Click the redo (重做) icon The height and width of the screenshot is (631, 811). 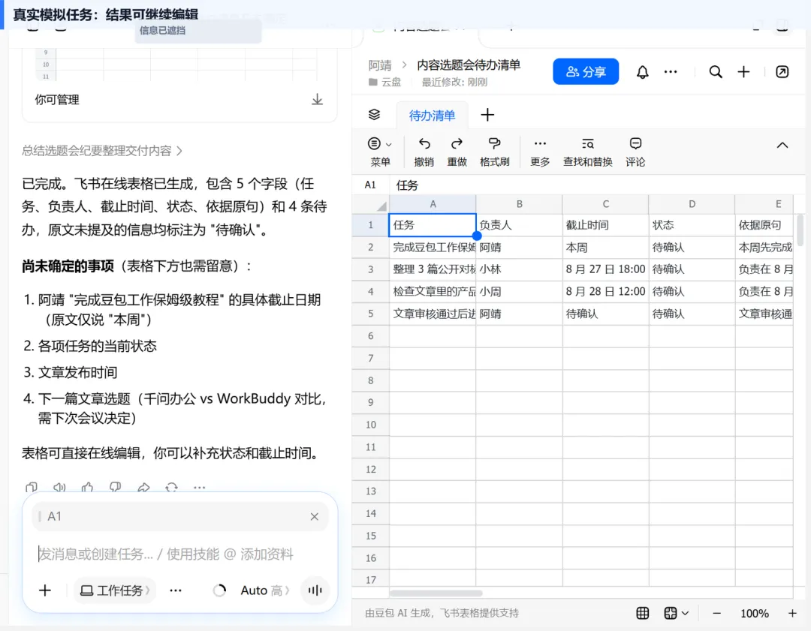click(x=457, y=143)
